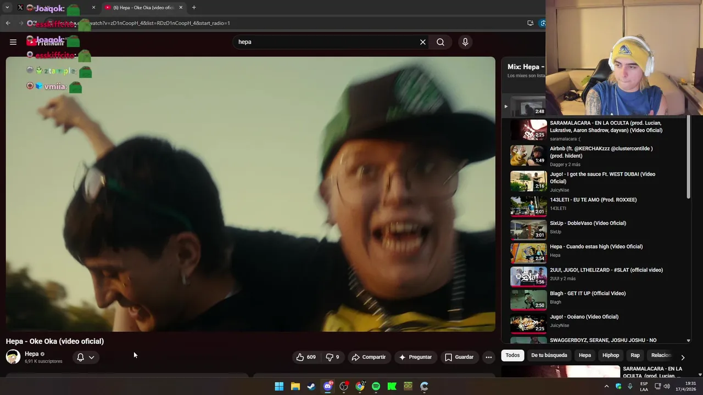Select the Todos filter chip
Image resolution: width=703 pixels, height=395 pixels.
(x=512, y=356)
